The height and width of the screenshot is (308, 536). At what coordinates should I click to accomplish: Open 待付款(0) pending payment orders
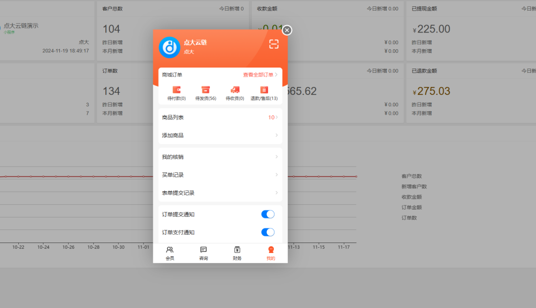[176, 93]
